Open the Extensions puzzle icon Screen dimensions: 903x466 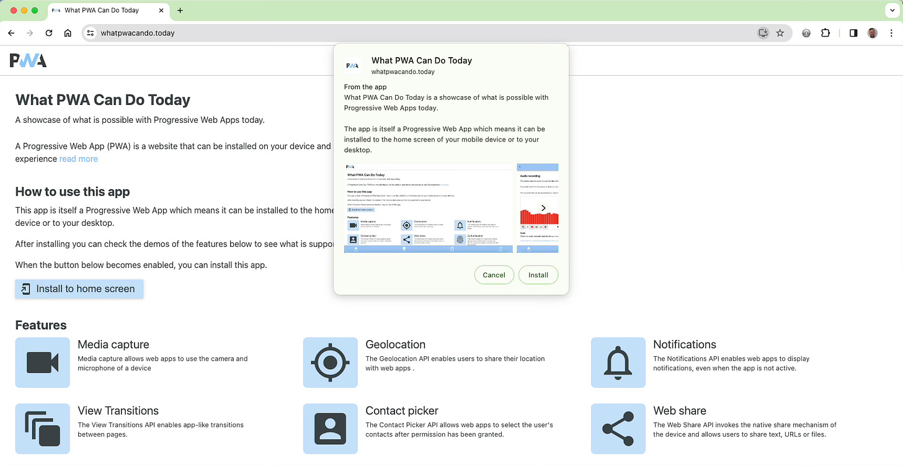coord(825,33)
